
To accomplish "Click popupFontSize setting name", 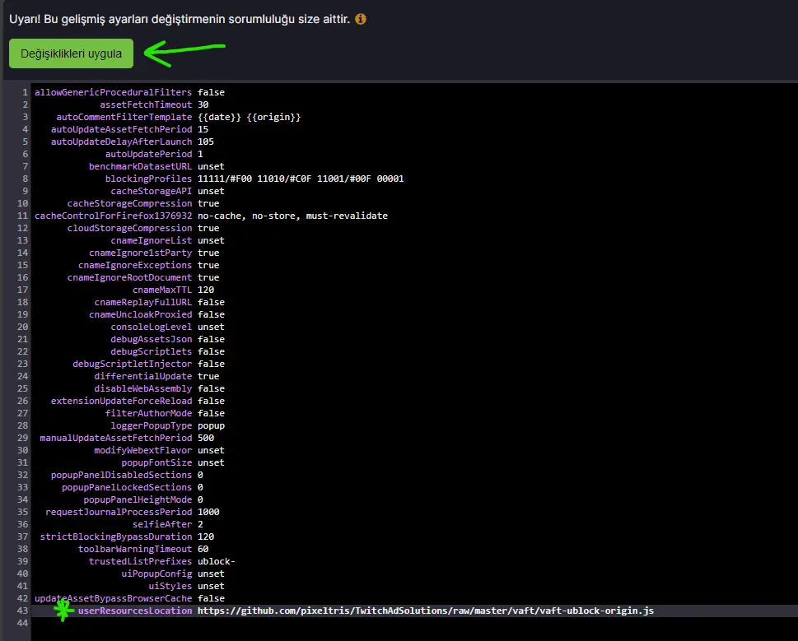I will click(x=156, y=462).
